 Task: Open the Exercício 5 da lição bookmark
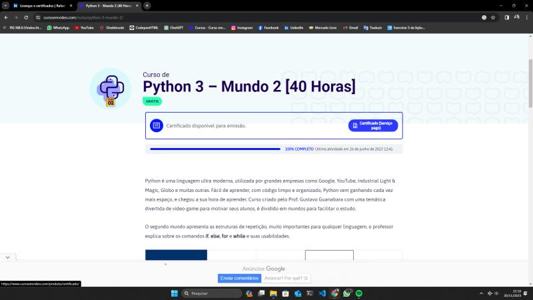406,28
